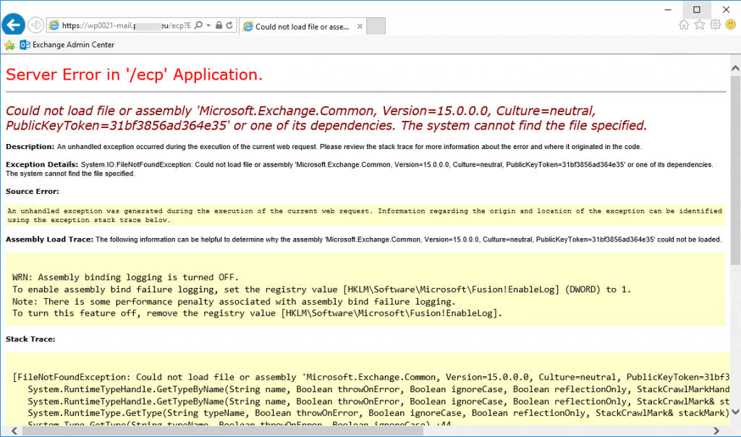View certificate via the address bar lock icon
741x437 pixels.
219,24
